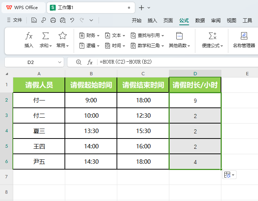Select column D header
The height and width of the screenshot is (201, 258).
click(195, 74)
